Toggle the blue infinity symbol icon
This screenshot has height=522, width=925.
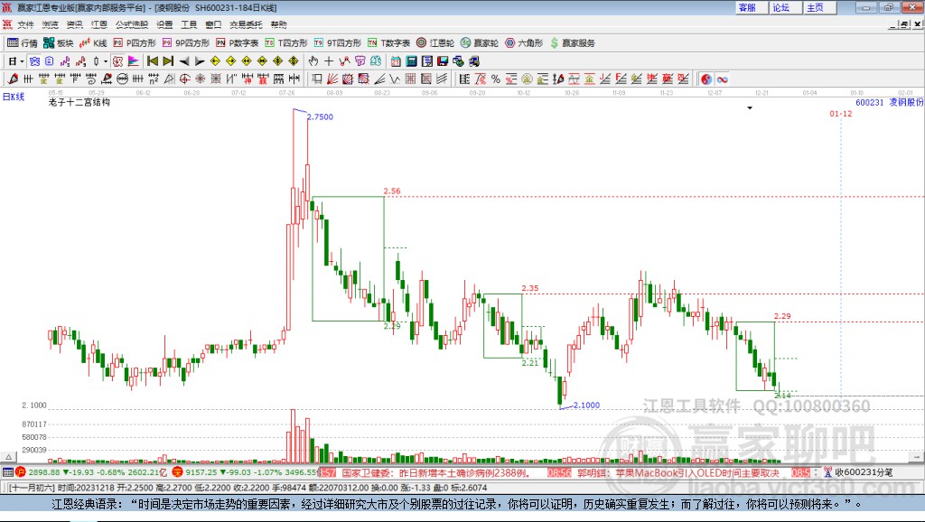(x=722, y=79)
